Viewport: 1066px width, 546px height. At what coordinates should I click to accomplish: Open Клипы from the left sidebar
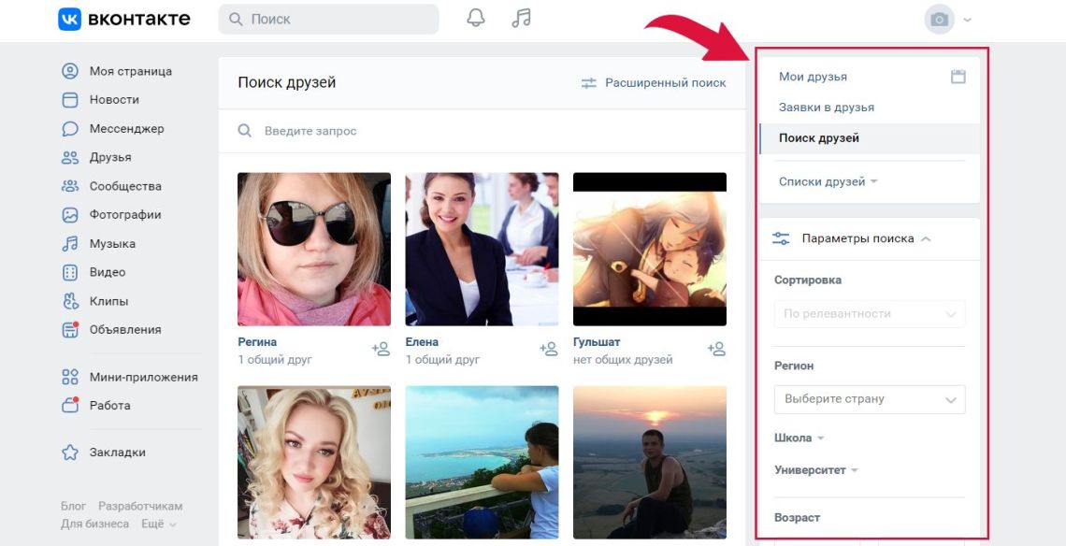point(108,301)
